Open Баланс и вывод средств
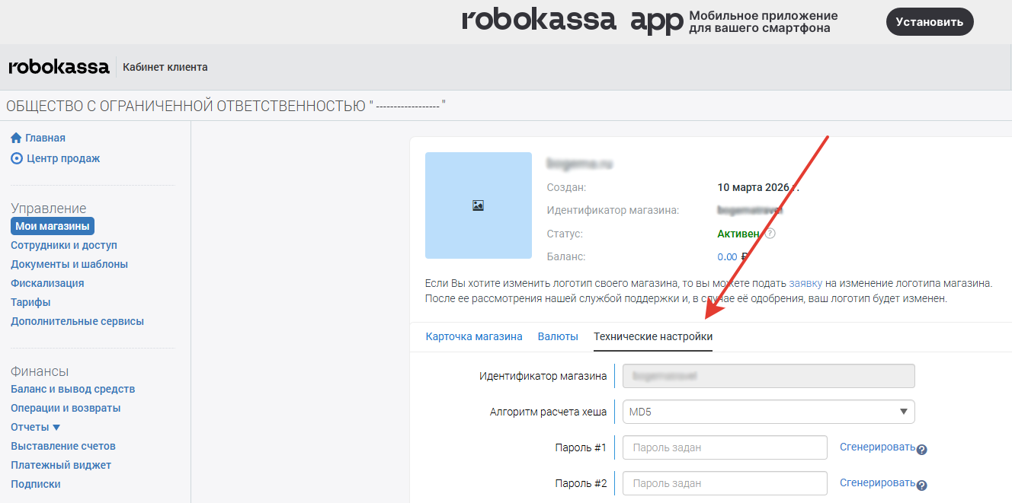 click(x=72, y=389)
